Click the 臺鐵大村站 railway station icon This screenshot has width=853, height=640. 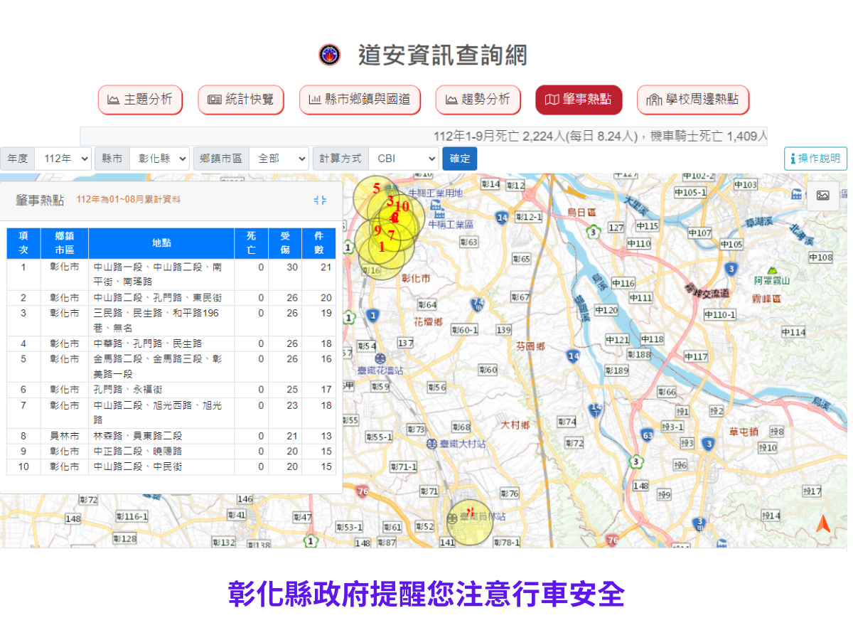(432, 444)
